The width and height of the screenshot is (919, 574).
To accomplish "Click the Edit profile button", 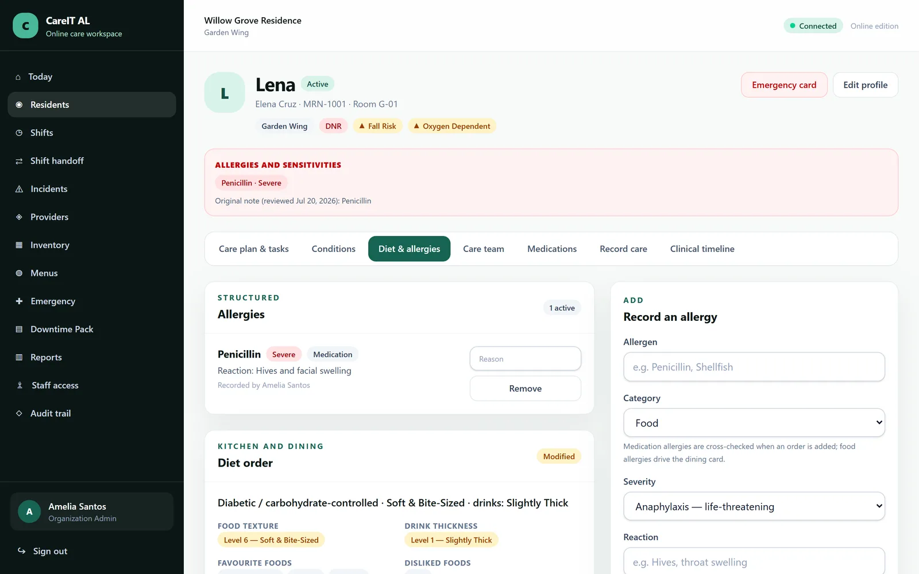I will pos(865,85).
